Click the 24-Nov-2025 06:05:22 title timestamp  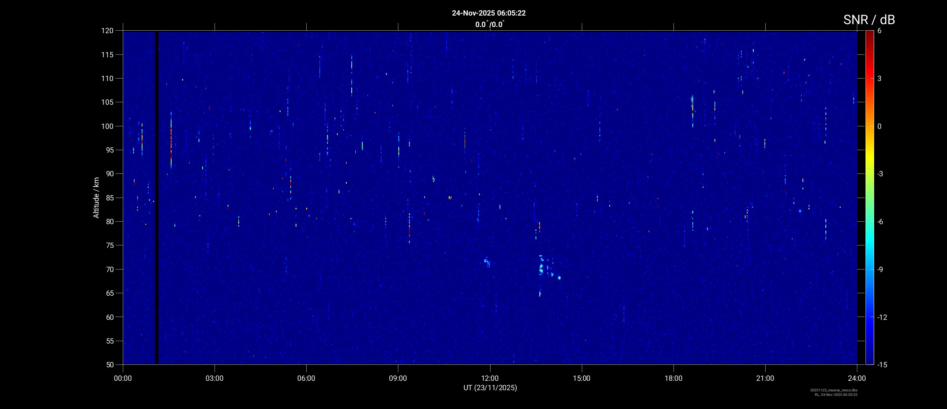tap(488, 13)
